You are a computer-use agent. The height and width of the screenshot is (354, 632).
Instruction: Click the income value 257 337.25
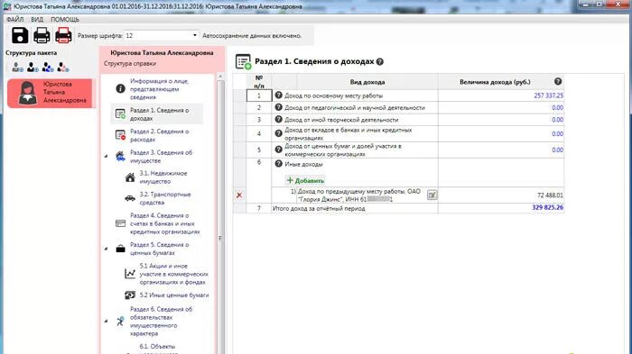click(x=548, y=95)
